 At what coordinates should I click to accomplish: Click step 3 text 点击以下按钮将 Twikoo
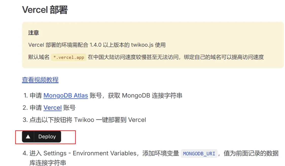coord(58,120)
